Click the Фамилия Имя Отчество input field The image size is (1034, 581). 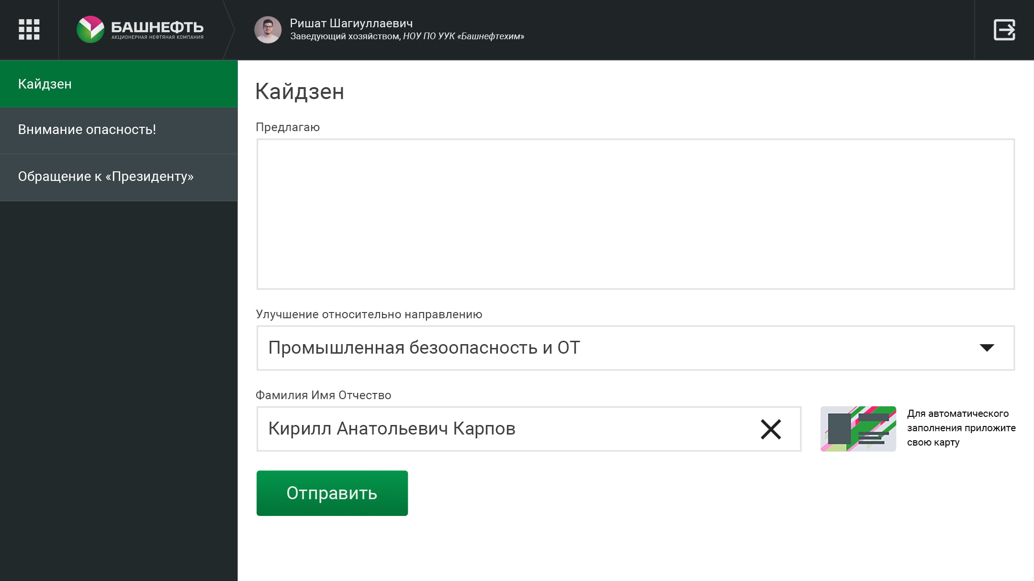pyautogui.click(x=528, y=429)
